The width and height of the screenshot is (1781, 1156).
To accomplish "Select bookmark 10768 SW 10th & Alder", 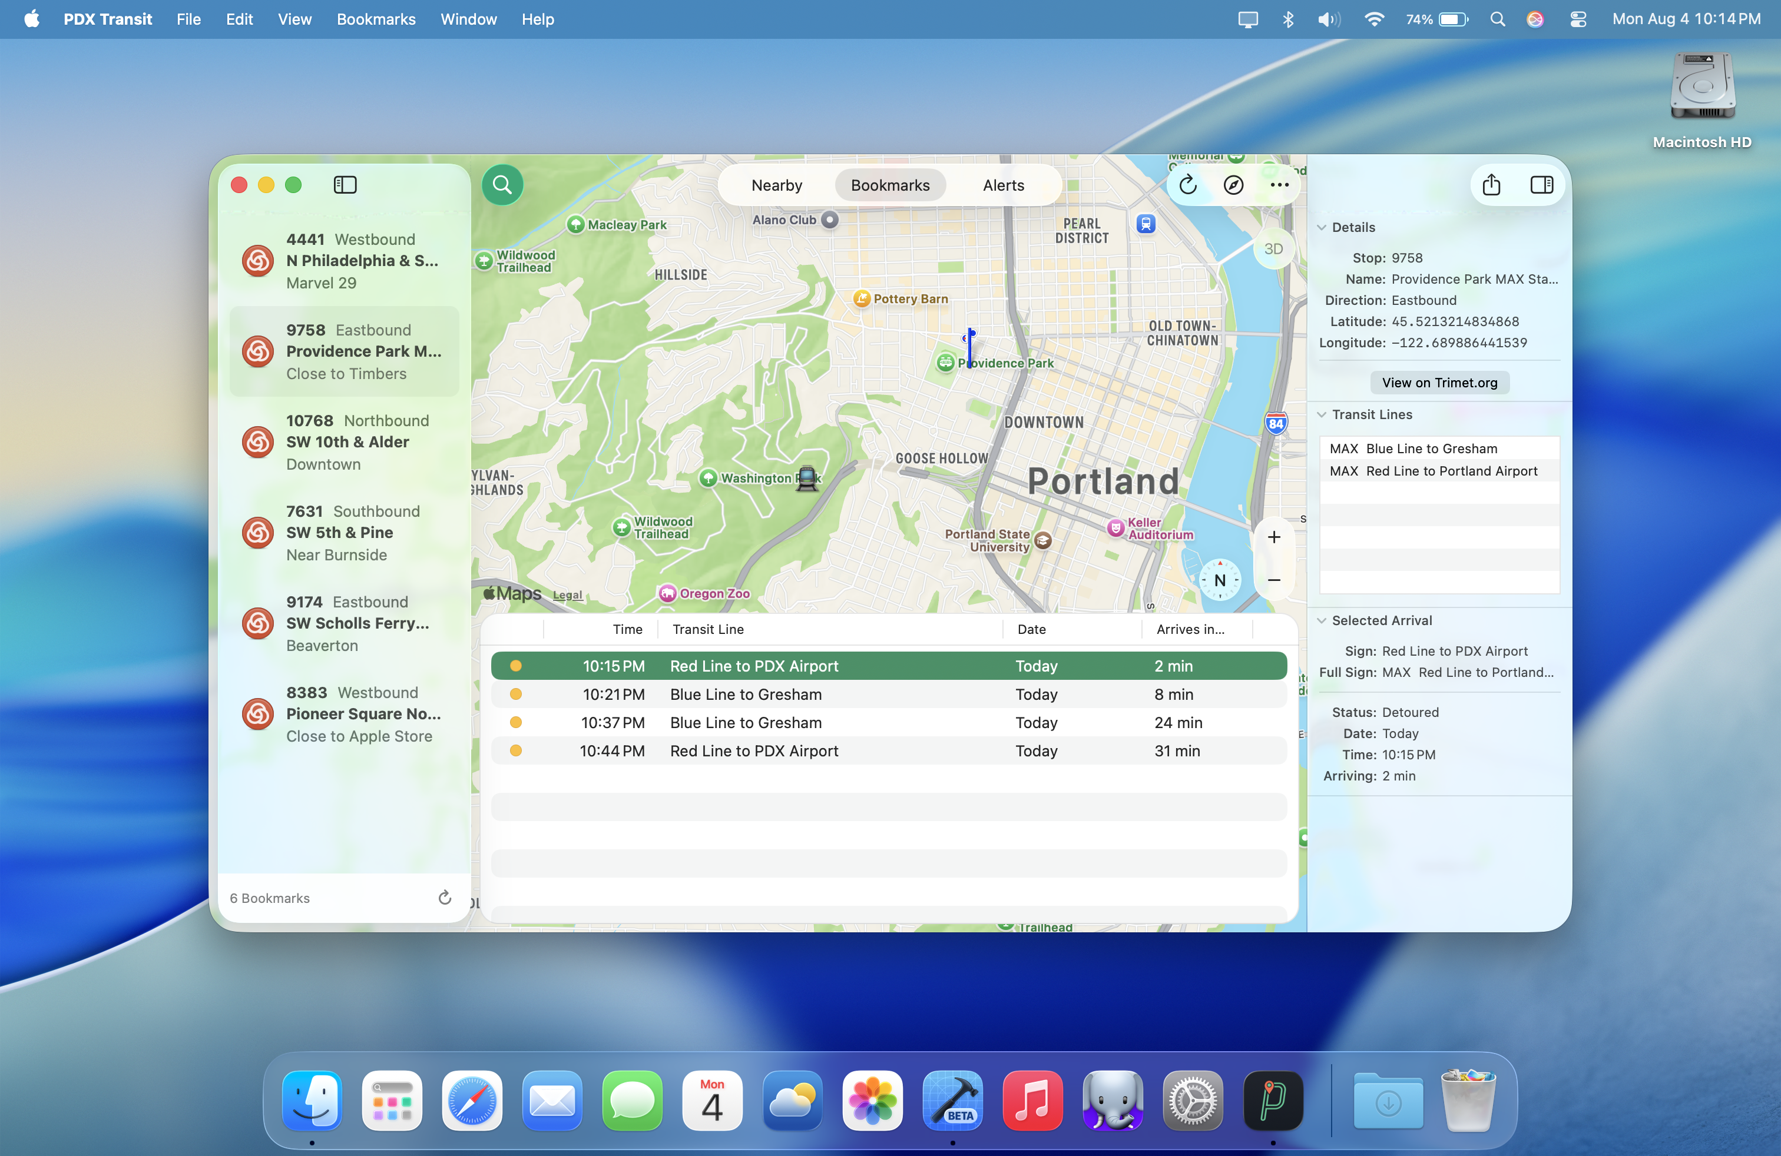I will tap(344, 442).
